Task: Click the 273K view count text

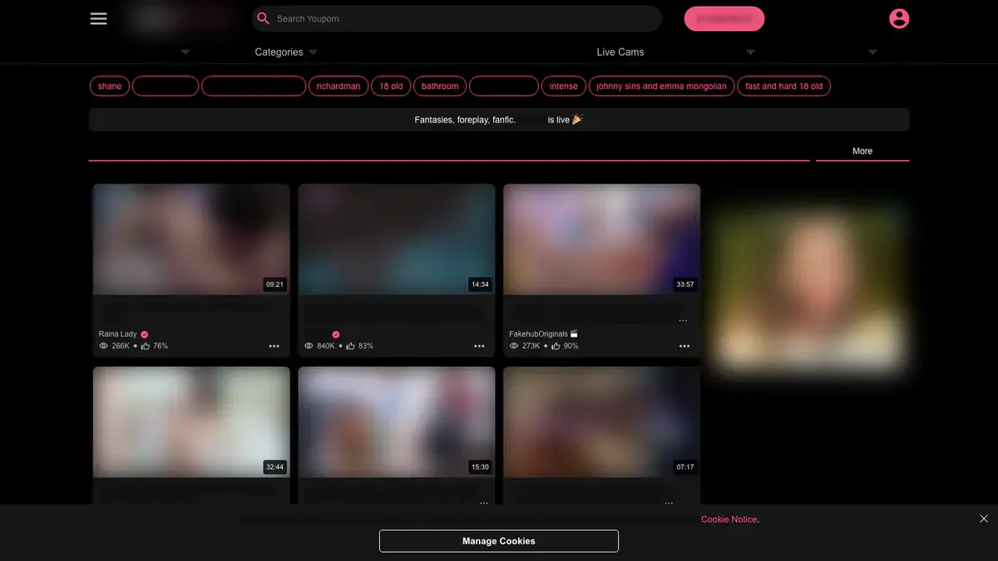Action: [x=531, y=346]
